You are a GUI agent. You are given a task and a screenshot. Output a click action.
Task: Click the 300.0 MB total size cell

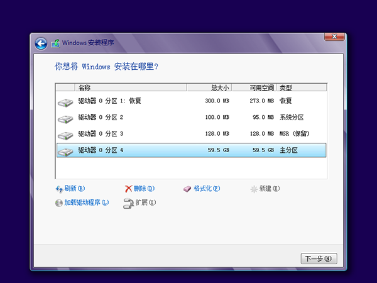[217, 101]
